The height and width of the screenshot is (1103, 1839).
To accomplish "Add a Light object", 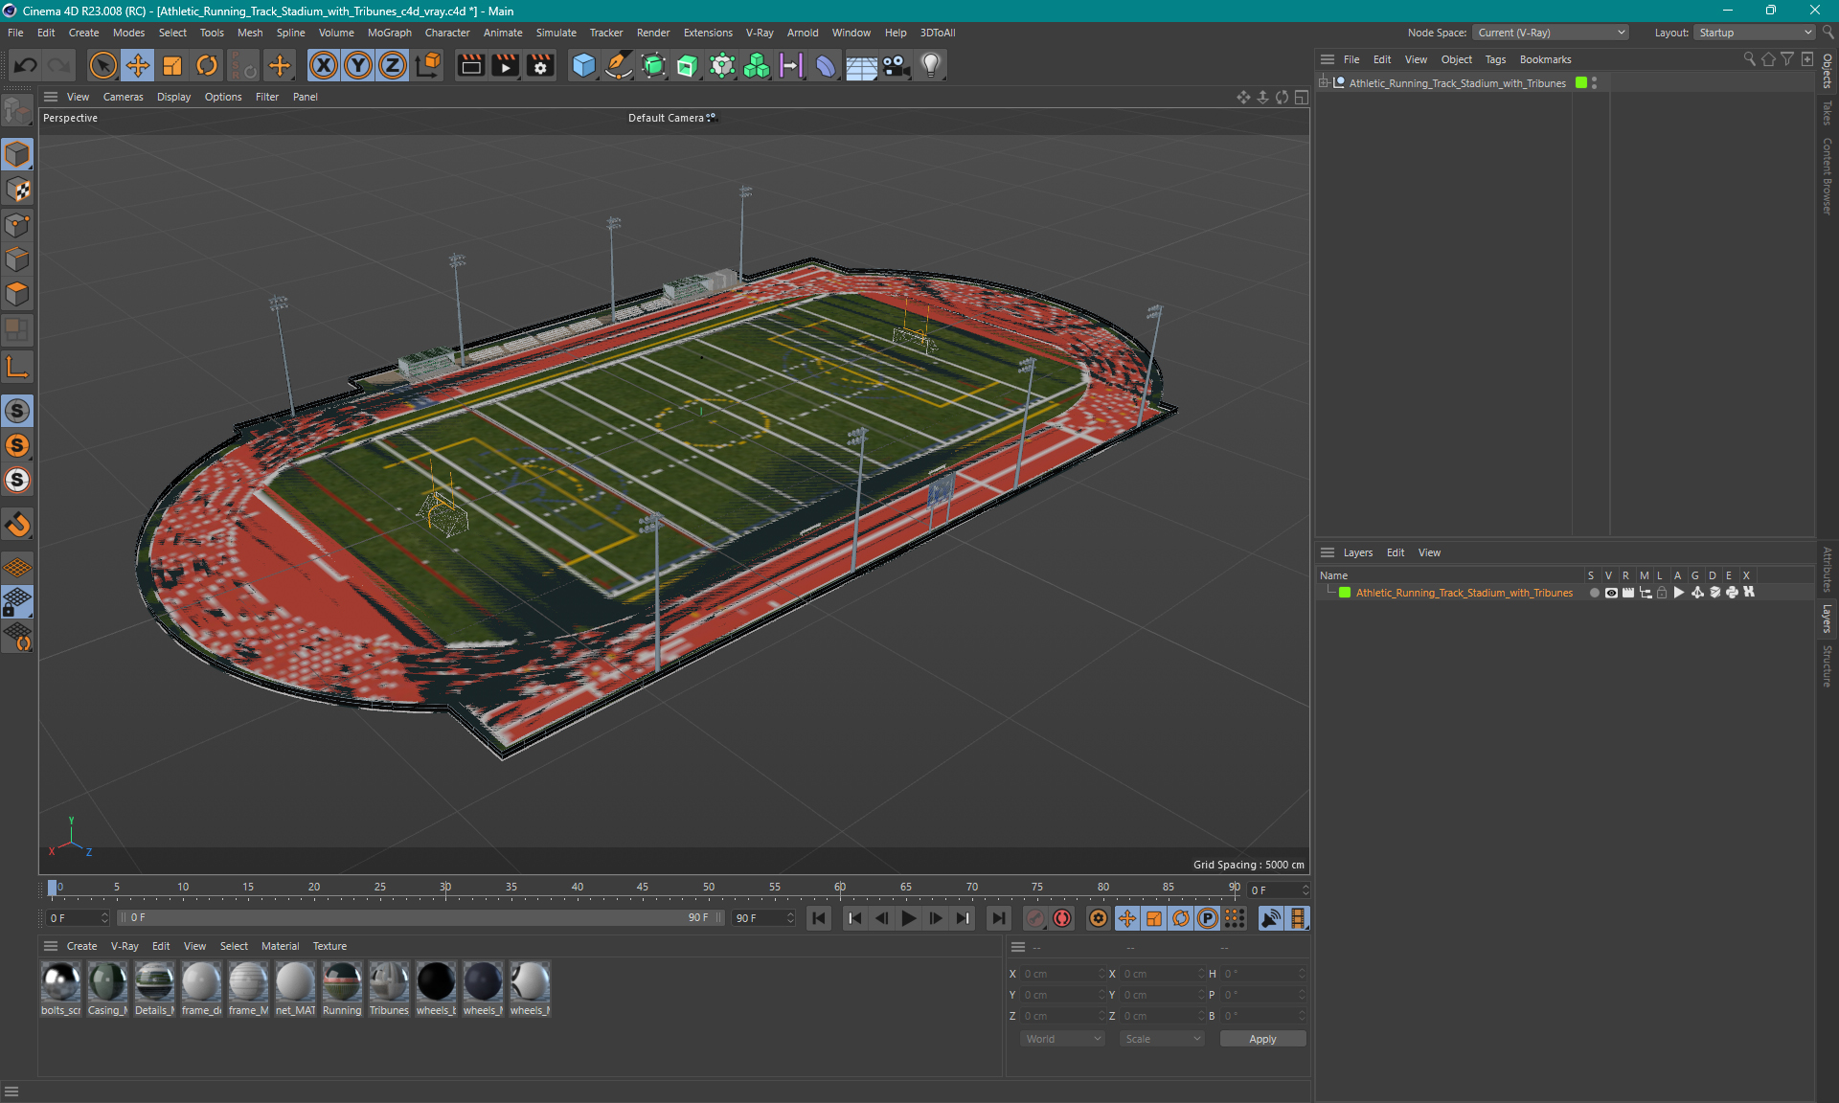I will (931, 65).
